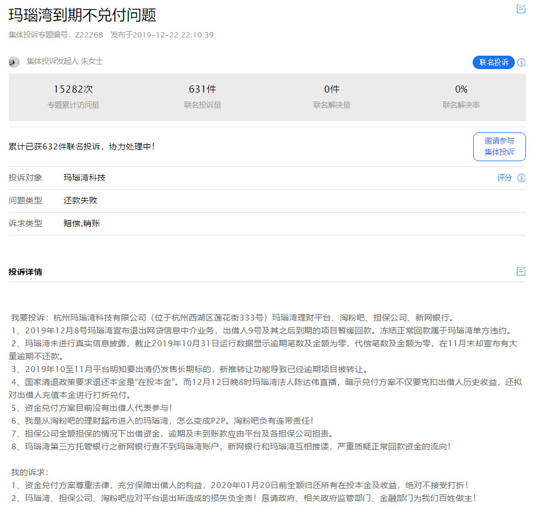Viewport: 533px width, 515px height.
Task: Click the value 赔偿,销账
Action: click(82, 223)
